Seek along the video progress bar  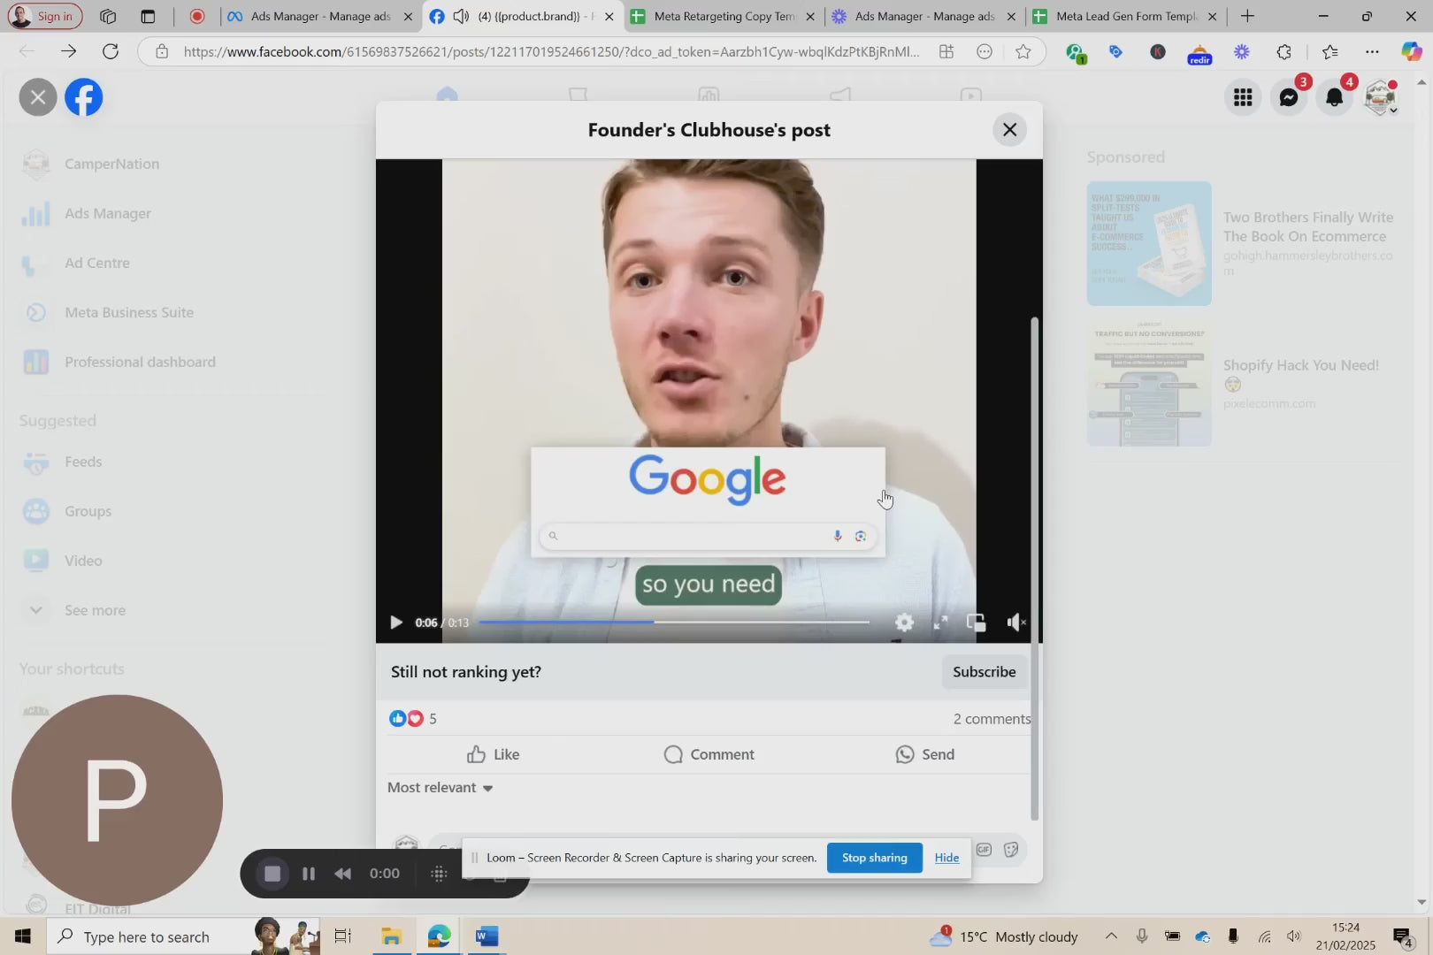(x=673, y=623)
